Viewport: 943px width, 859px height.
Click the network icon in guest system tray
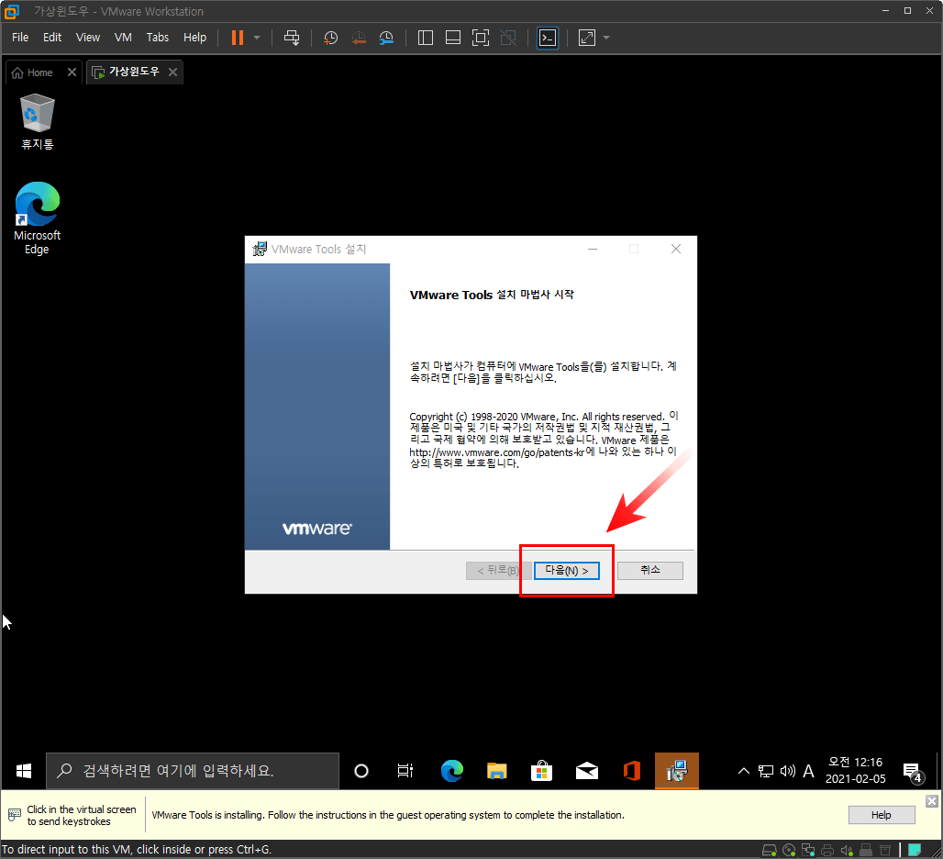pyautogui.click(x=766, y=771)
